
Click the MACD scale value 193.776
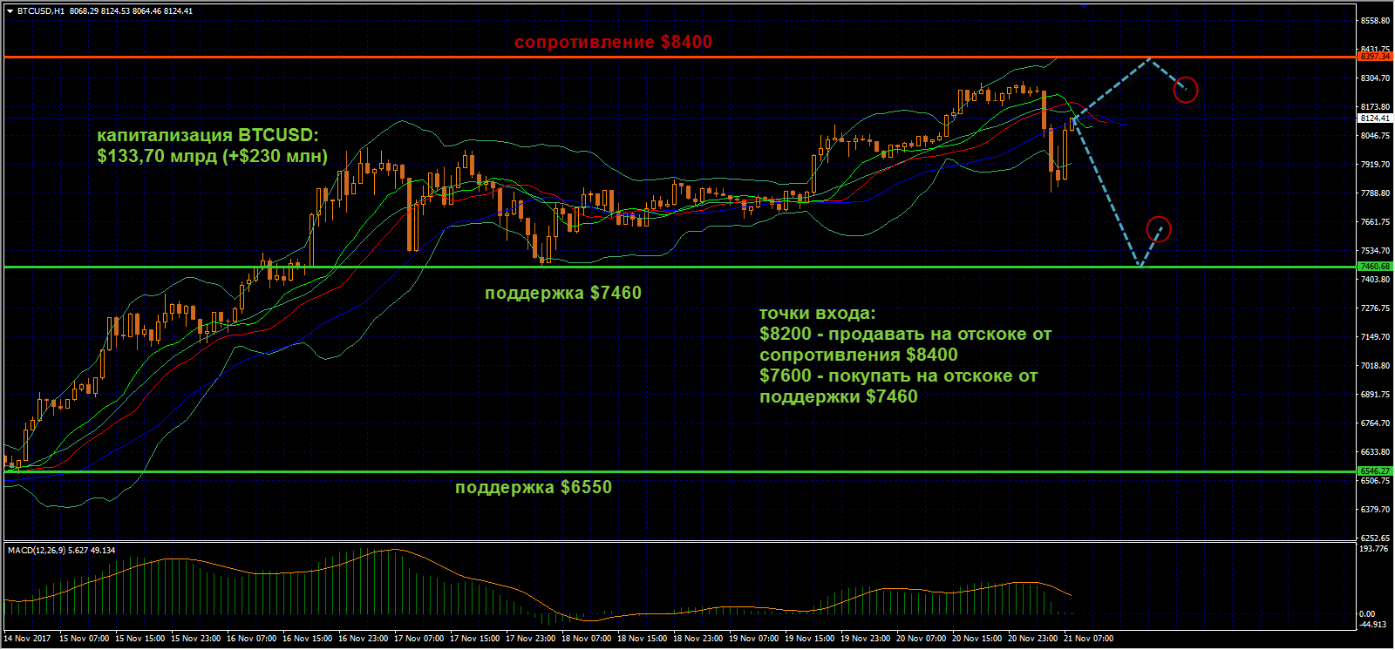pos(1373,548)
